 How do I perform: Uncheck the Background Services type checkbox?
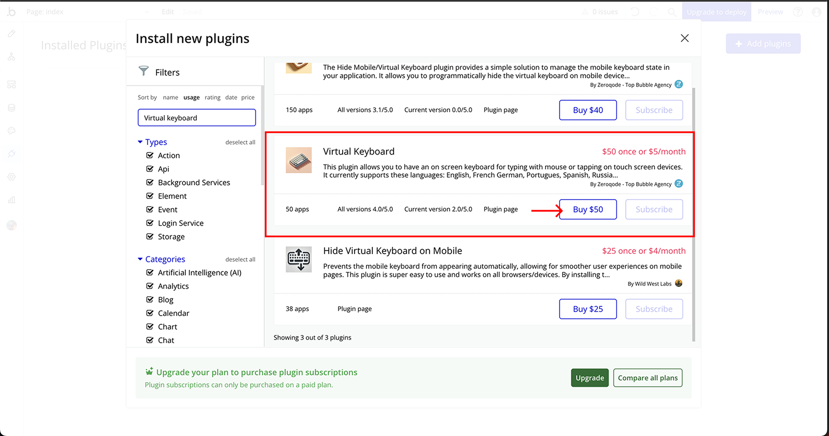[x=150, y=183]
